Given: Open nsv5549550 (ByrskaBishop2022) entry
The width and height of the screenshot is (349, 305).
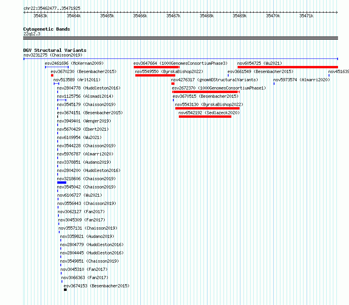Looking at the screenshot, I should pyautogui.click(x=169, y=71).
